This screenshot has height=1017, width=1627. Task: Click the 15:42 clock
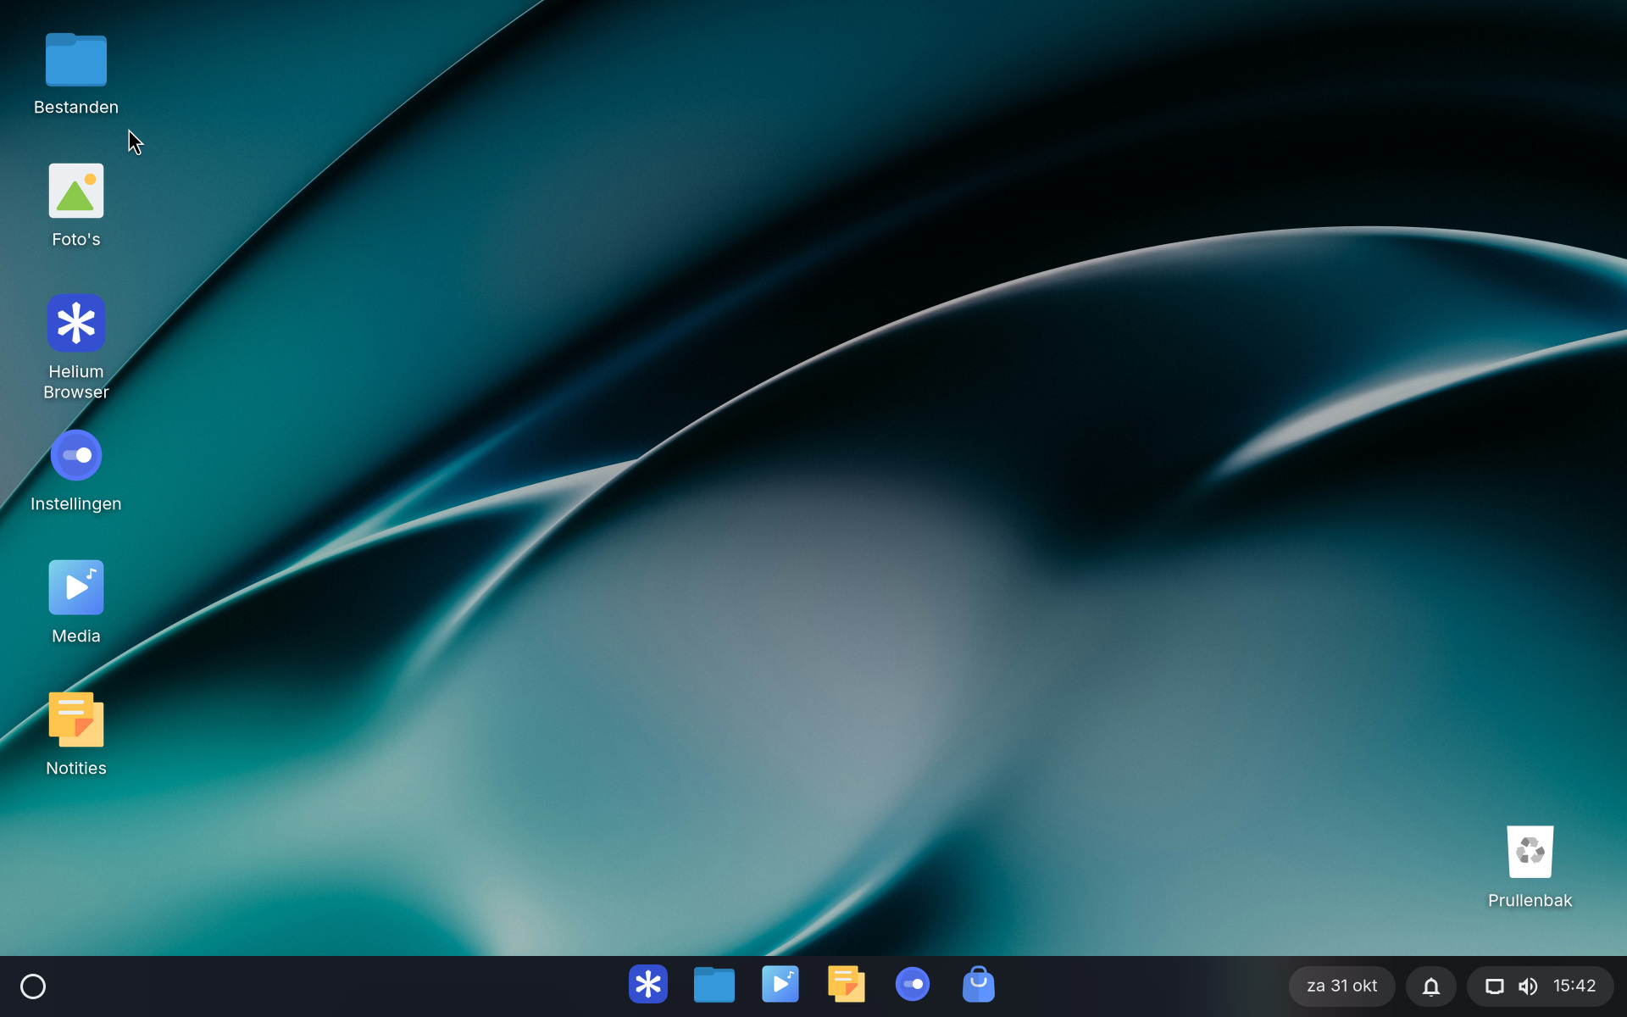click(1574, 986)
